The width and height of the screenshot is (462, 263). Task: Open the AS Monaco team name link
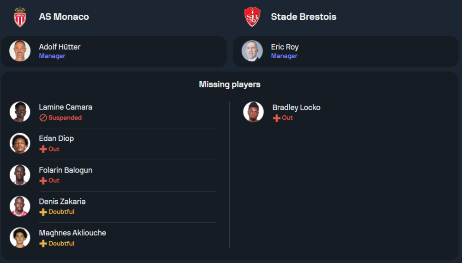tap(64, 17)
